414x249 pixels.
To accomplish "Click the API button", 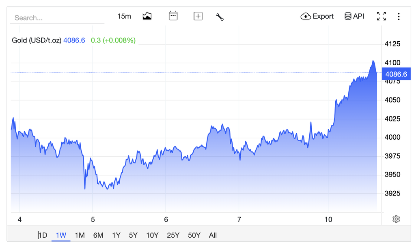I will pos(354,16).
